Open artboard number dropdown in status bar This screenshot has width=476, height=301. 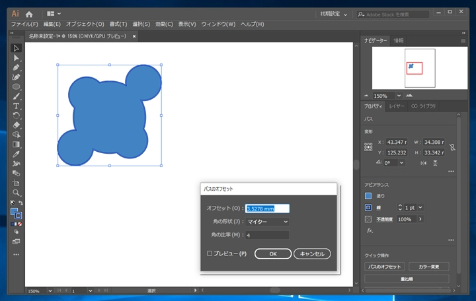pos(90,290)
